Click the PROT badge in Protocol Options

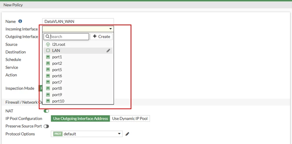pyautogui.click(x=58, y=134)
